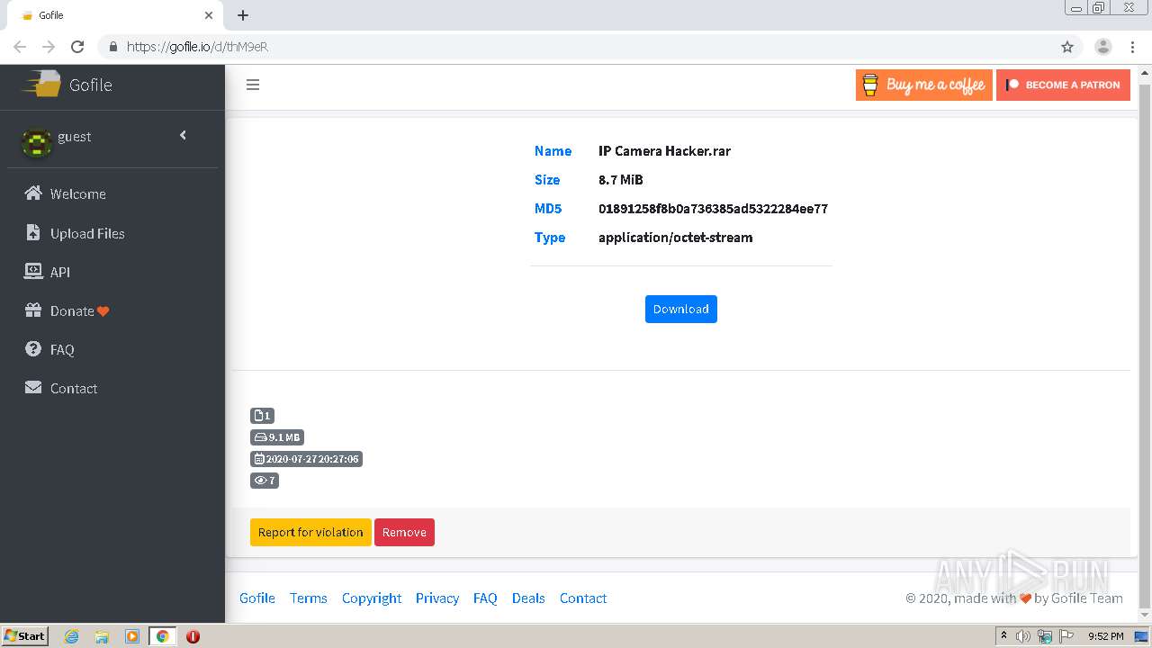
Task: Open a new browser tab with plus
Action: click(x=243, y=15)
